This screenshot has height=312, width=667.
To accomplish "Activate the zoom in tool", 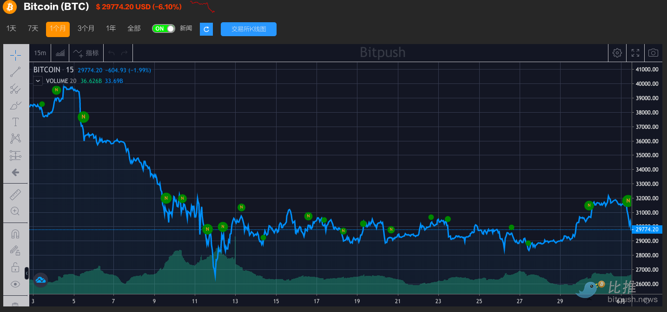I will point(15,211).
